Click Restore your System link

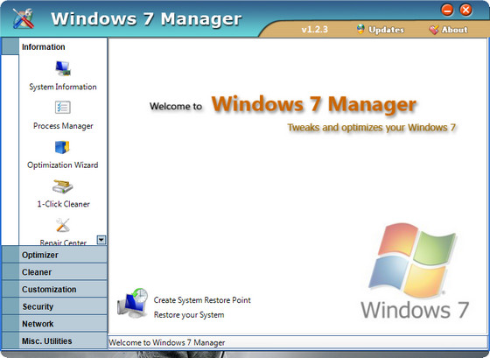click(x=189, y=315)
